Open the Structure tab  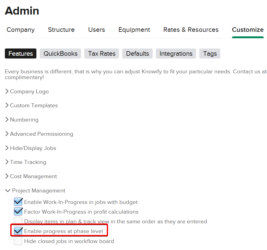click(x=61, y=30)
